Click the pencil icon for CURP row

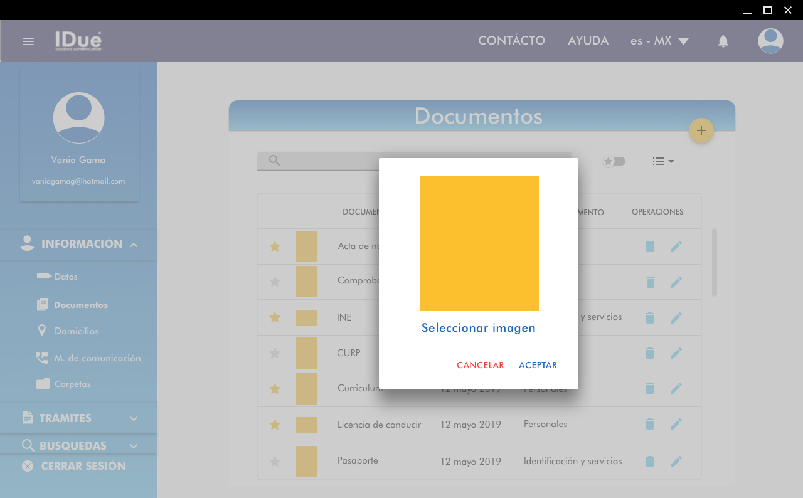coord(676,353)
